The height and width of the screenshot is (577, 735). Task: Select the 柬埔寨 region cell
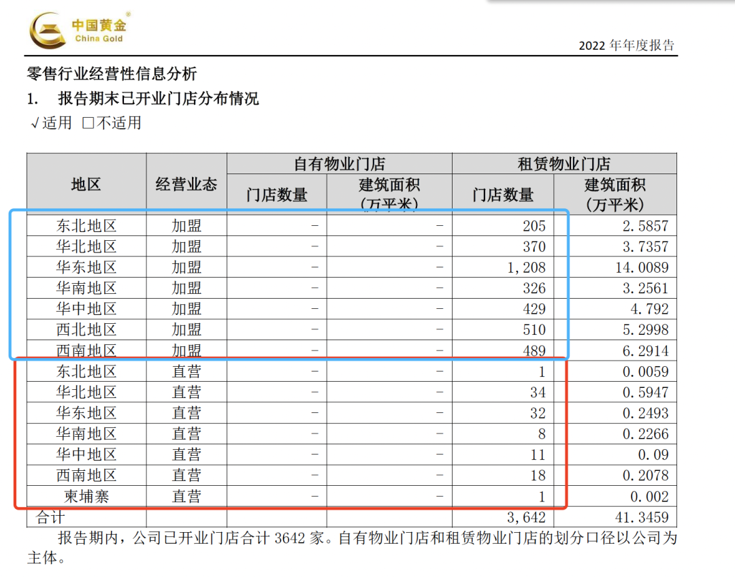pos(86,497)
